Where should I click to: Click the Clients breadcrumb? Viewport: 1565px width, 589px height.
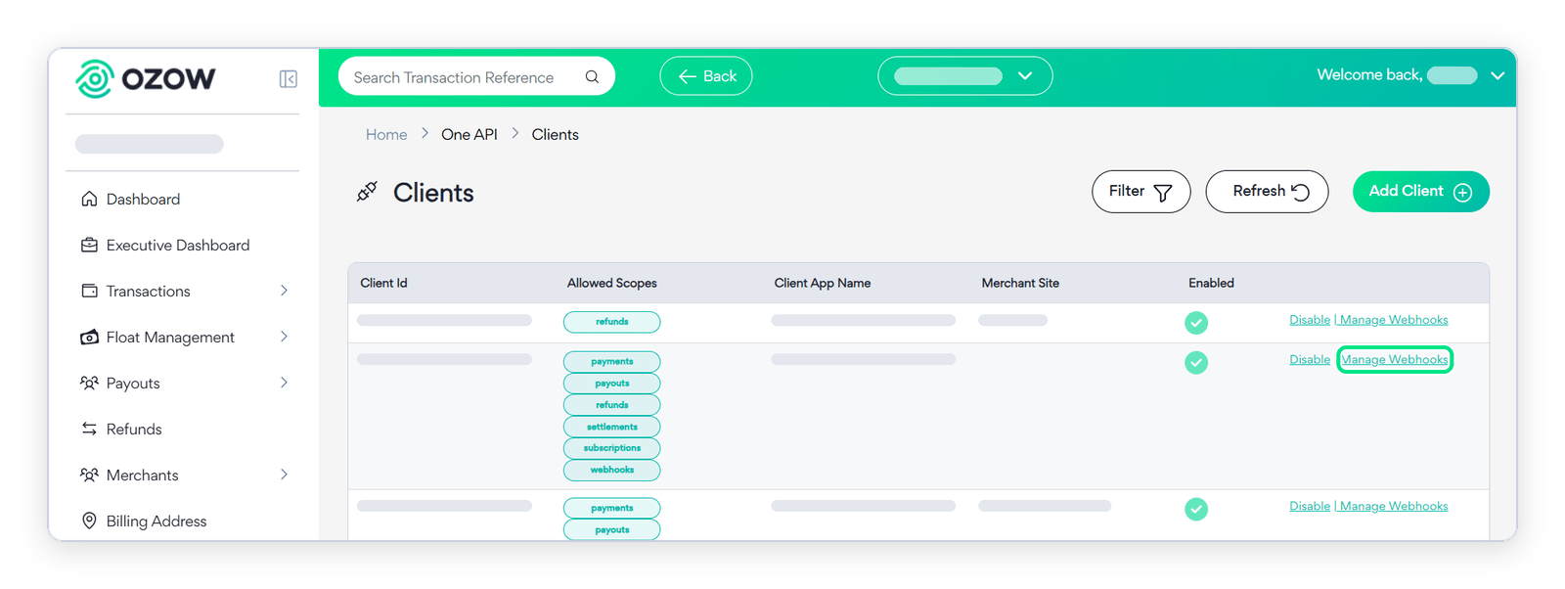click(555, 135)
